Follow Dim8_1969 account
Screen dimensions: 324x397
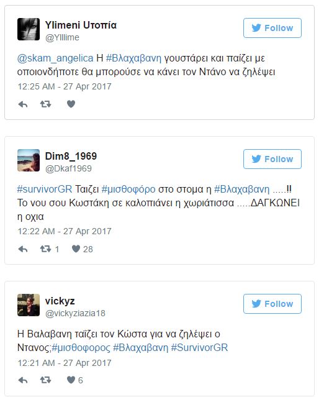click(272, 159)
